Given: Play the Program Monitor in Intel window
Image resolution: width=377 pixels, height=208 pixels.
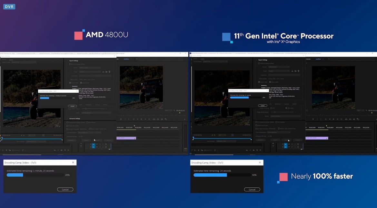Looking at the screenshot, I should [x=333, y=119].
